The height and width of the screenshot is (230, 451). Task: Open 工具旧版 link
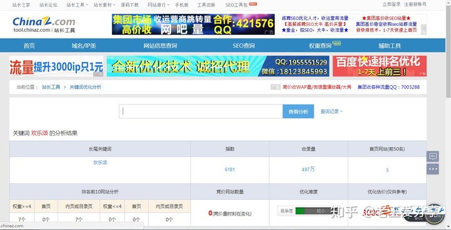pyautogui.click(x=206, y=5)
